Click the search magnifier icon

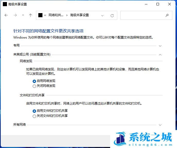point(167,15)
